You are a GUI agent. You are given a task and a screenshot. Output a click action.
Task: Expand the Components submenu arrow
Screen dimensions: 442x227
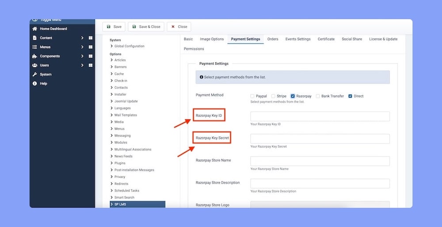tap(82, 56)
